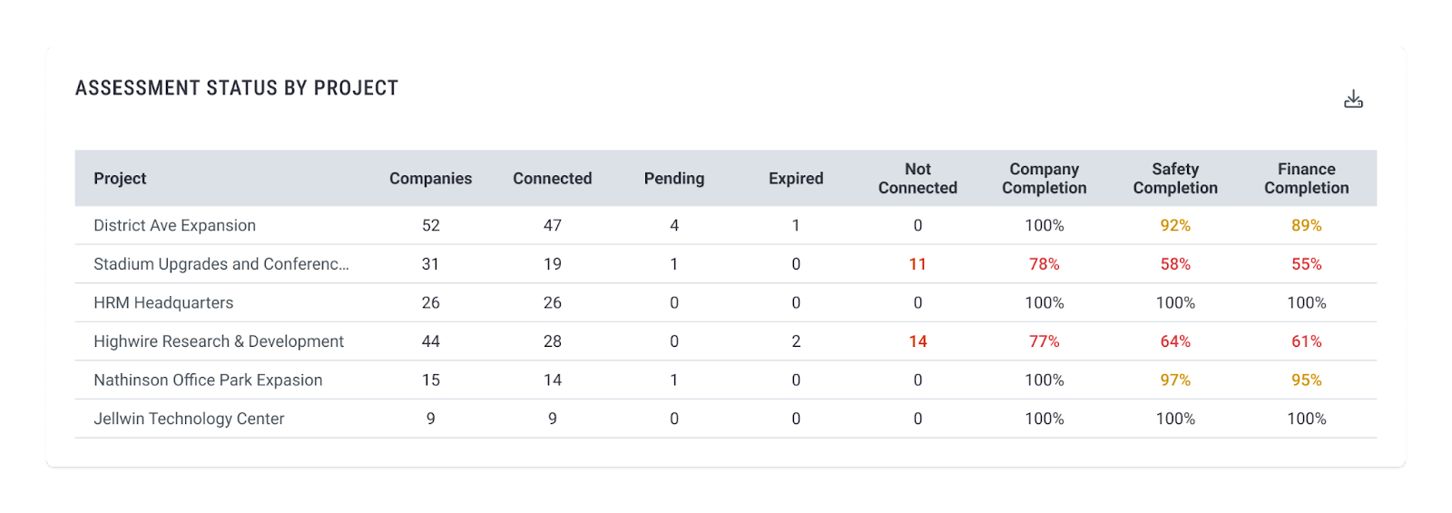Click the red 14 Not Connected value
Image resolution: width=1452 pixels, height=513 pixels.
pos(917,341)
